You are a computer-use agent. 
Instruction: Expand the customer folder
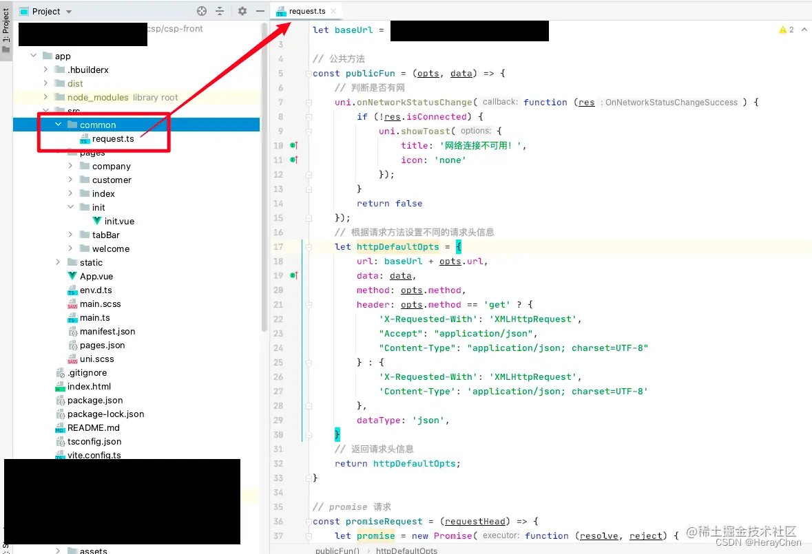[x=70, y=180]
